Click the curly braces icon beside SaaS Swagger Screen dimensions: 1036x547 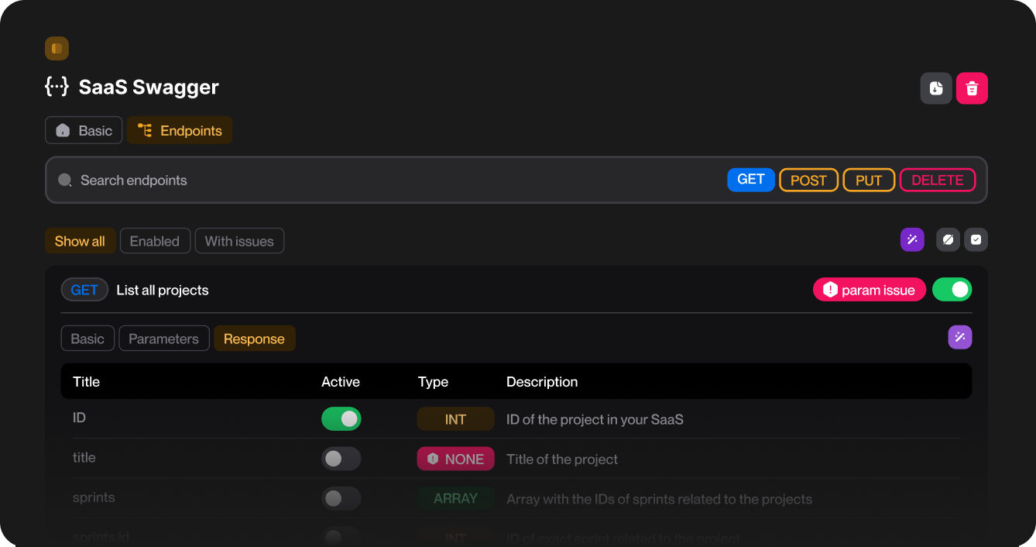point(57,86)
